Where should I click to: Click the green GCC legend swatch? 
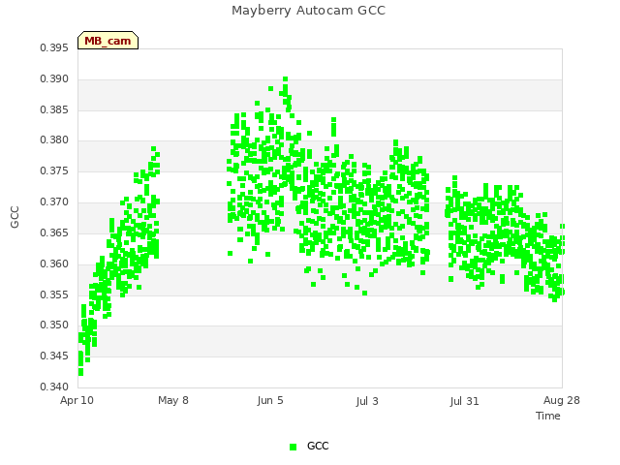[x=293, y=447]
